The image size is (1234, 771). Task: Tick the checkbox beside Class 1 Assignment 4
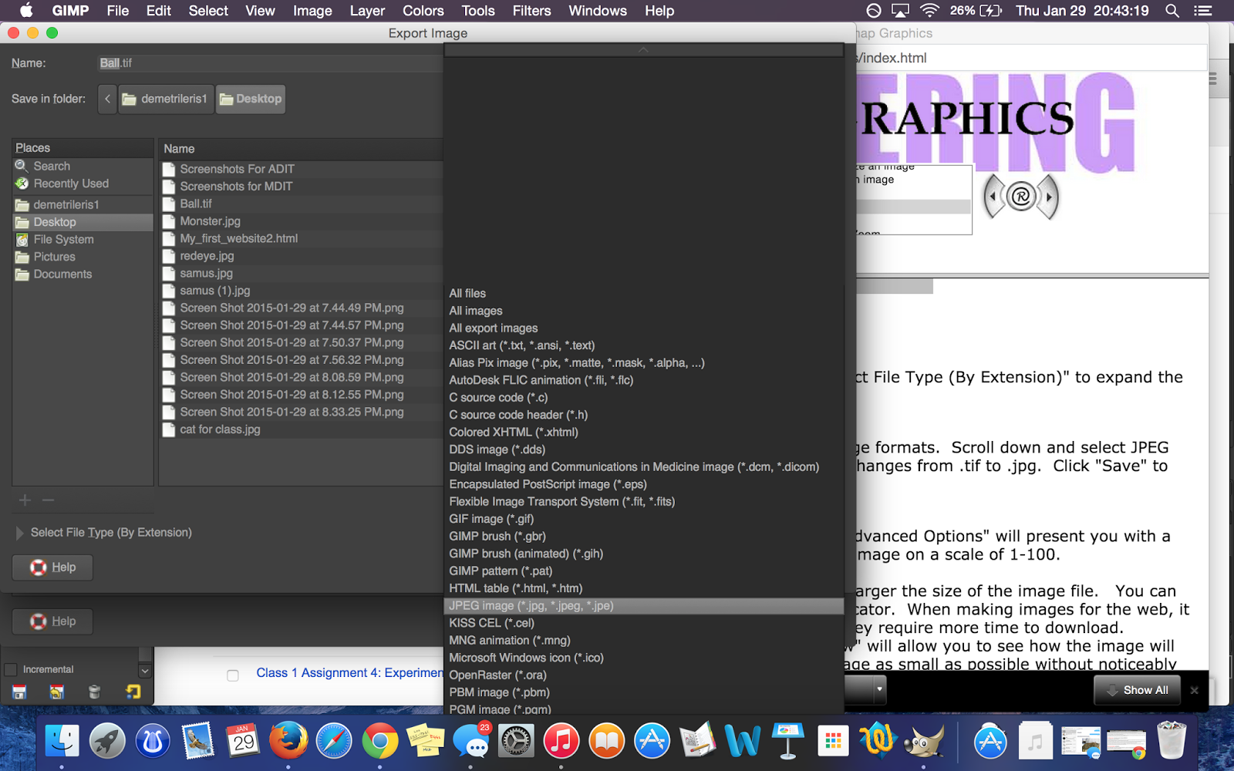pos(233,675)
